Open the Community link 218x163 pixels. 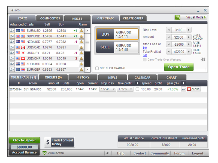tap(160, 153)
